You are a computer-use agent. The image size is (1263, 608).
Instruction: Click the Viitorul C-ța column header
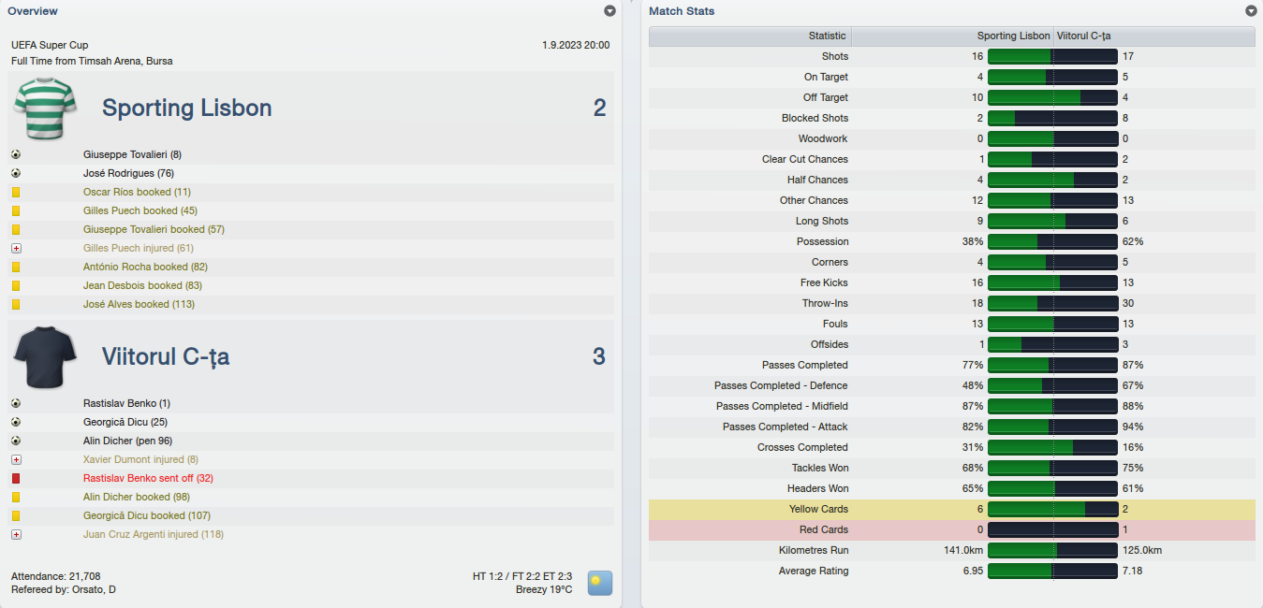[x=1154, y=36]
